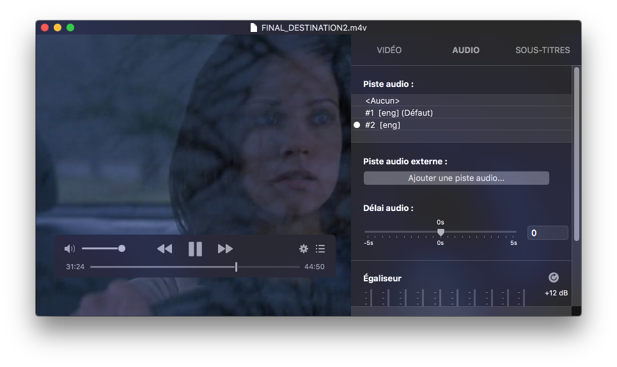
Task: Click the Délai audio : heading
Action: tap(388, 208)
